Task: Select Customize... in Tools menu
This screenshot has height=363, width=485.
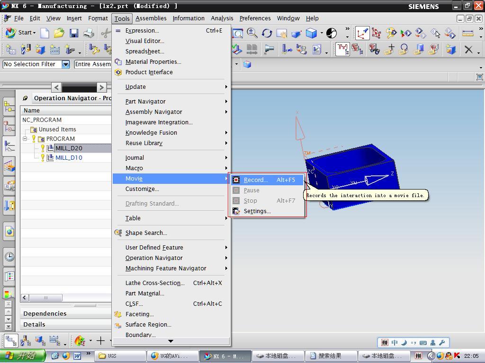Action: (x=171, y=189)
